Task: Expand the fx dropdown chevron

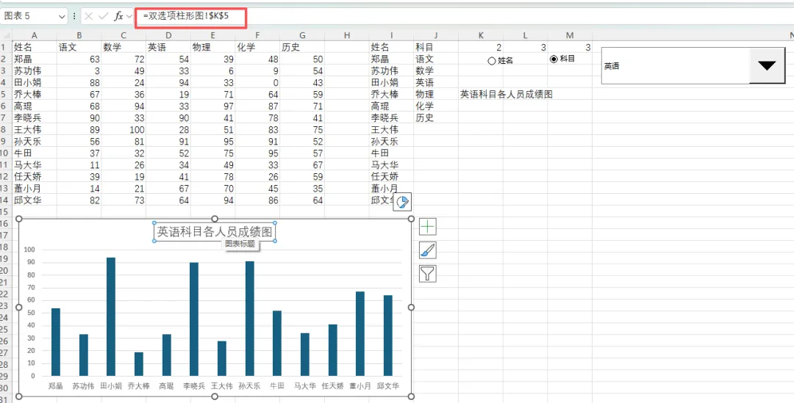Action: tap(129, 16)
